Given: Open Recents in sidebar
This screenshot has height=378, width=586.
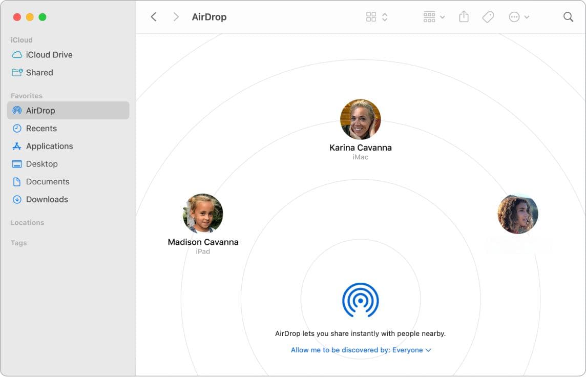Looking at the screenshot, I should 68,129.
